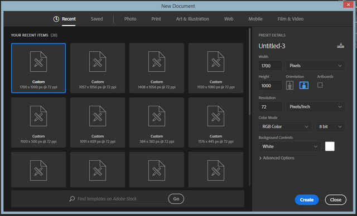
Task: Select portrait orientation icon
Action: [x=290, y=85]
